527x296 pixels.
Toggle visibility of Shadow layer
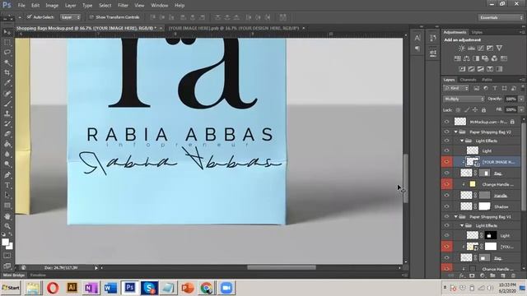[446, 206]
